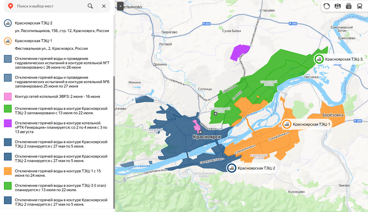
Task: Click the 'Логовой' place label
Action: (166, 44)
